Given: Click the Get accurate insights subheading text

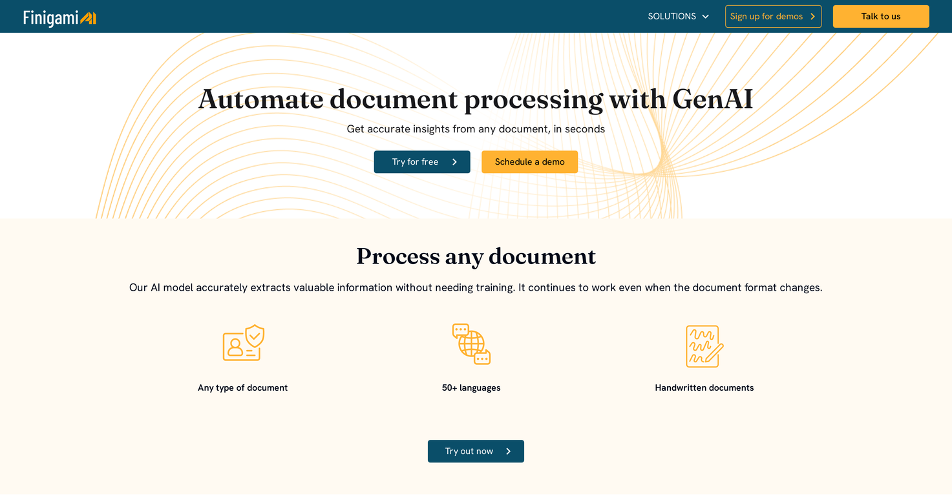Looking at the screenshot, I should (476, 129).
